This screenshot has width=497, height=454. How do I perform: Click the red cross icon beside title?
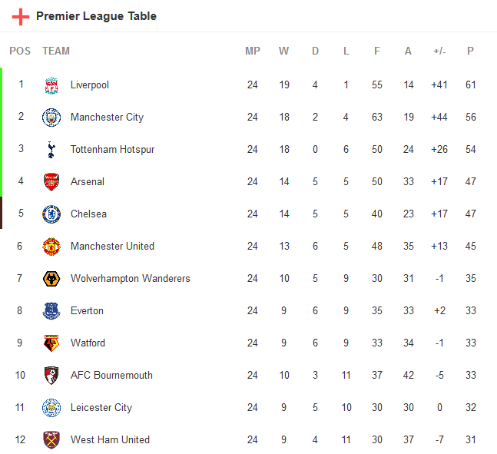click(21, 16)
